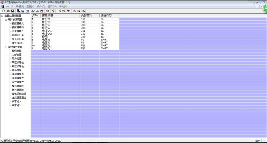The width and height of the screenshot is (267, 143).
Task: Open the 文件[F] menu
Action: click(x=10, y=7)
